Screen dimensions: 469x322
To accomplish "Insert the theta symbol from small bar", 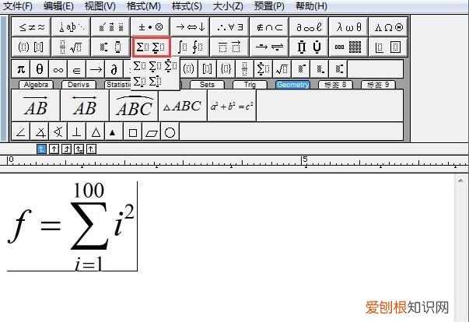I will pos(40,69).
